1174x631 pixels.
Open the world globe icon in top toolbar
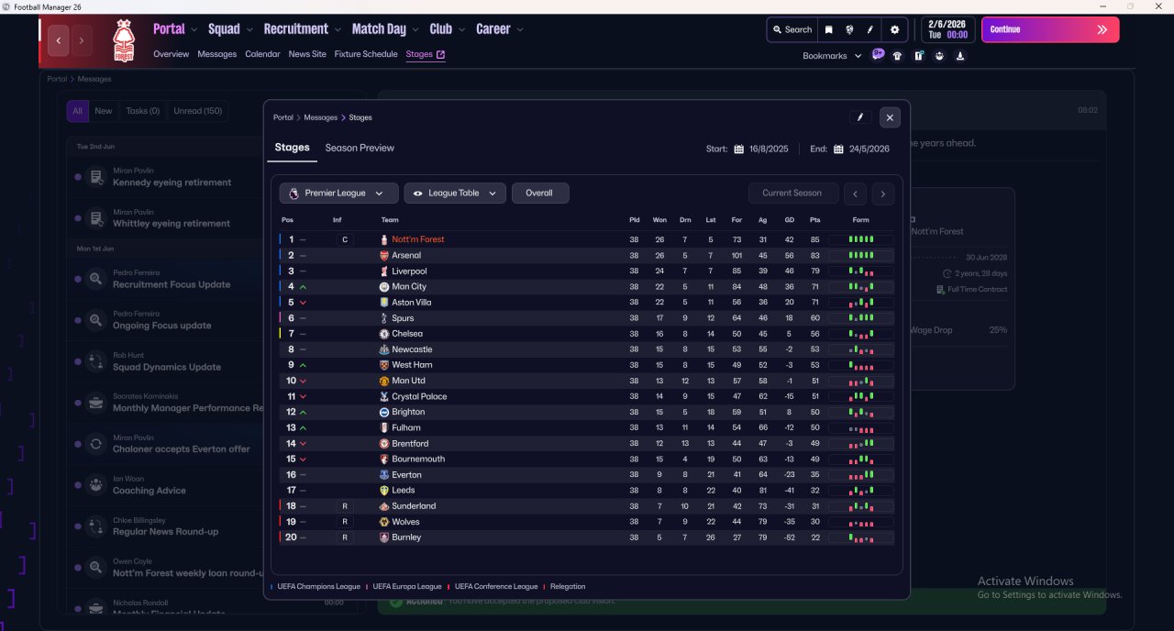click(x=850, y=29)
